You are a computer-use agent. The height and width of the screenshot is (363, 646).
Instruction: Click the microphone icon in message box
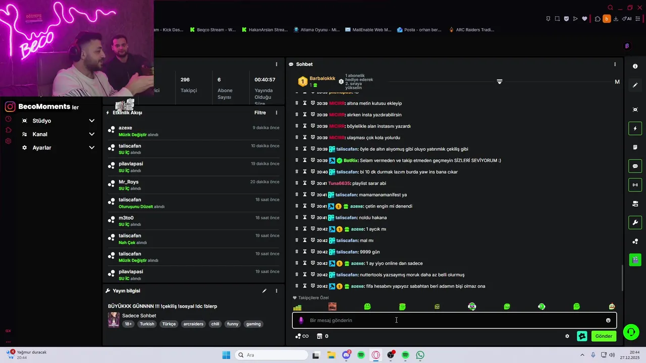[301, 320]
